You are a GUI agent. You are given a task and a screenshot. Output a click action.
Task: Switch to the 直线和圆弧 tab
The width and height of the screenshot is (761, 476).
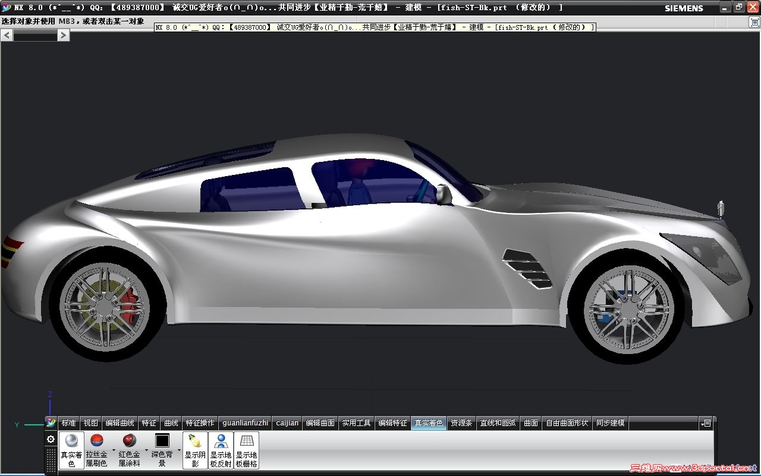point(498,423)
